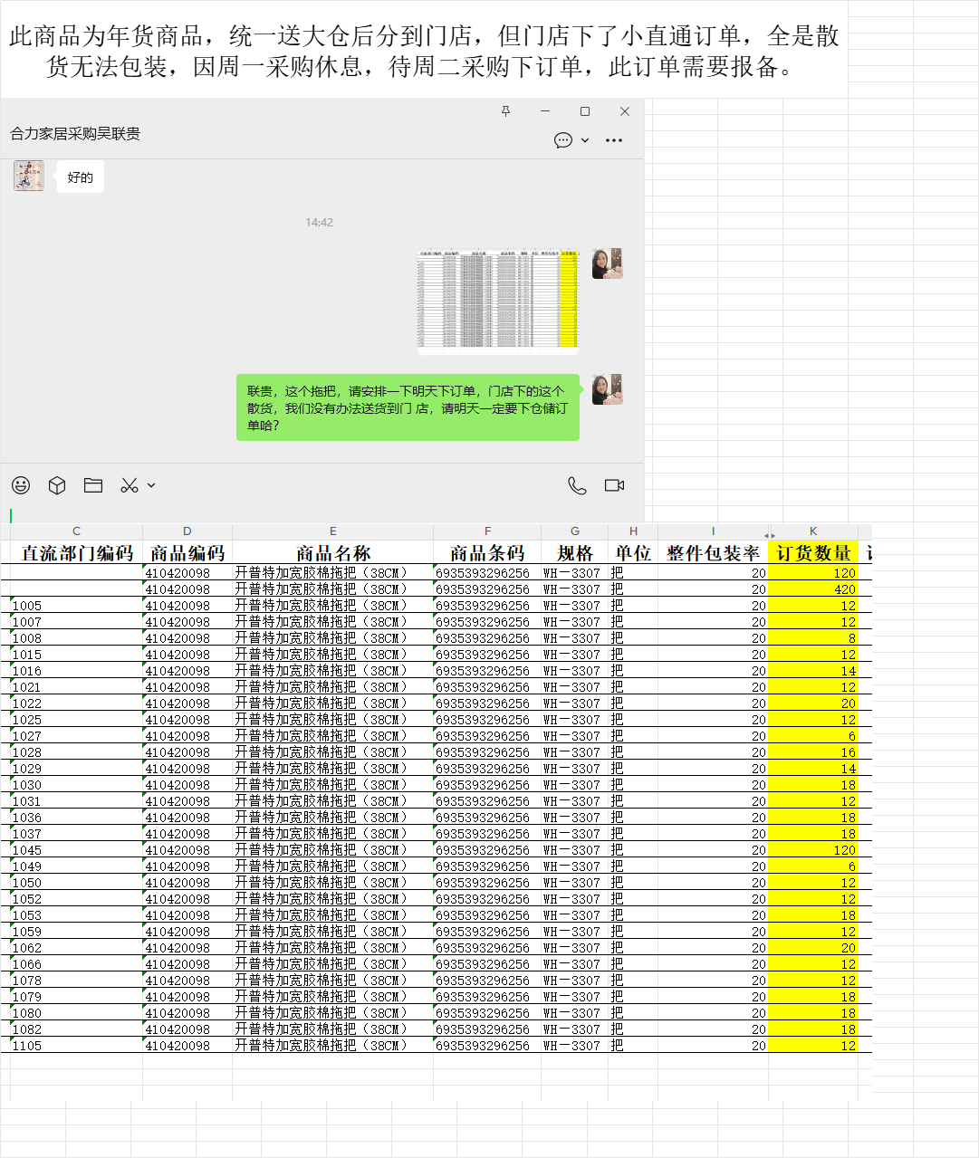Expand the dropdown arrow beside the scissors
Screen dimensions: 979x1158
(x=151, y=485)
